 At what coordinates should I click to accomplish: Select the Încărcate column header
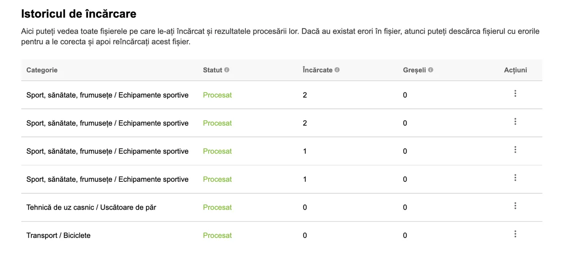pos(318,70)
